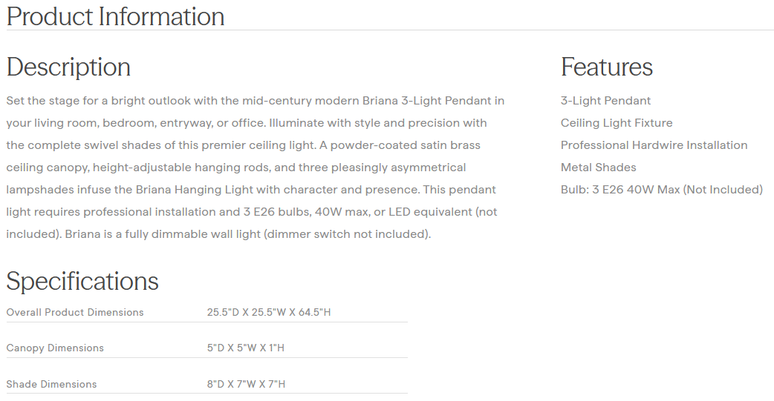The width and height of the screenshot is (774, 401).
Task: Click the "Overall Product Dimensions" label
Action: [75, 312]
